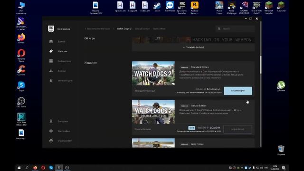Screen dimensions: 304x171
Task: Open House Flipper desktop shortcut
Action: pyautogui.click(x=219, y=8)
